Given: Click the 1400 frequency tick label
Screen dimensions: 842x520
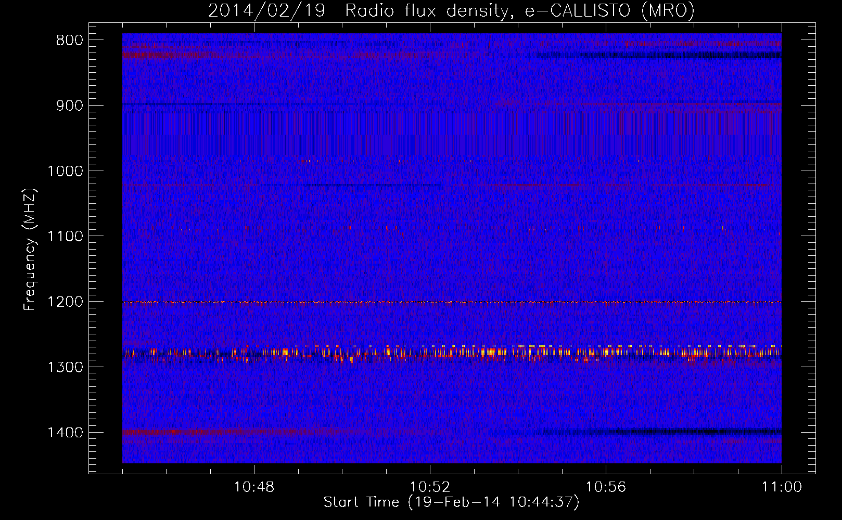Looking at the screenshot, I should [65, 433].
